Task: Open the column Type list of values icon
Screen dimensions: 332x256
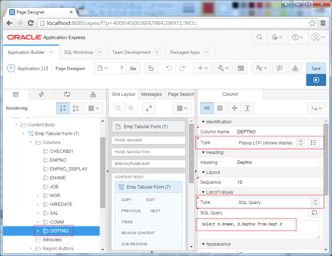Action: tap(314, 143)
